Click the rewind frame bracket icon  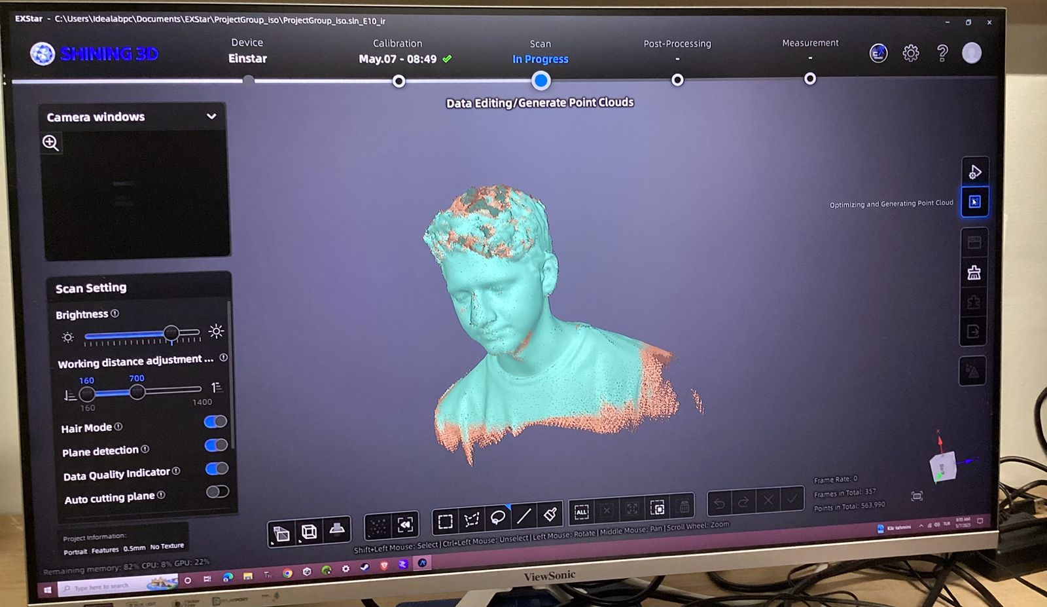[405, 524]
